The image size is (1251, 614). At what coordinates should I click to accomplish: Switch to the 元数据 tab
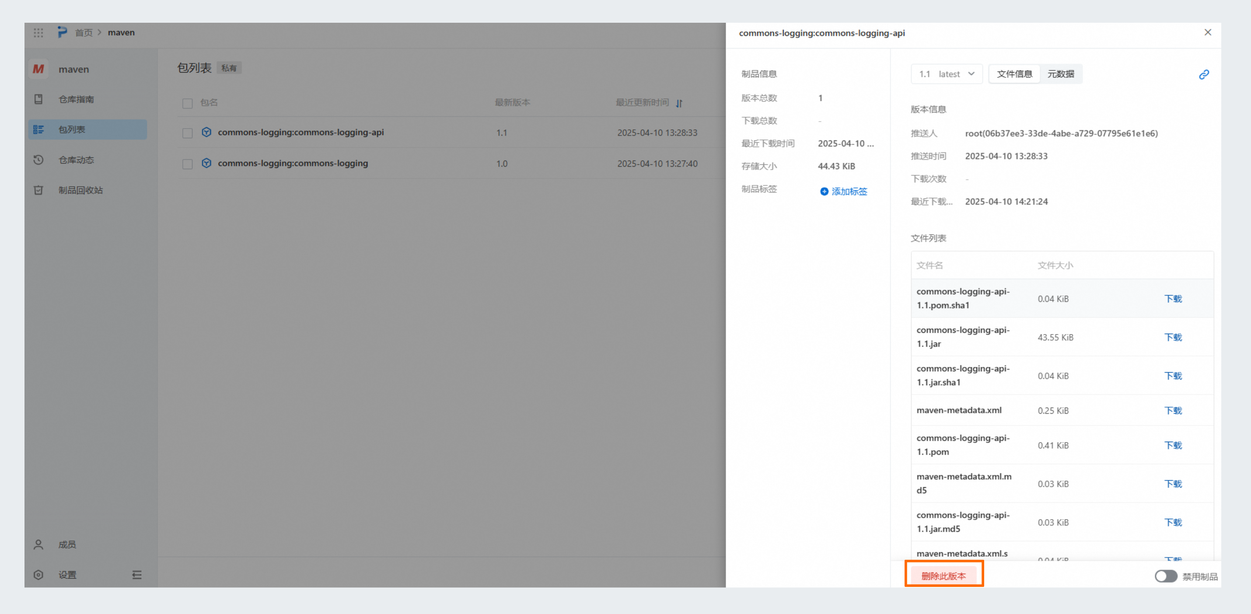1061,74
